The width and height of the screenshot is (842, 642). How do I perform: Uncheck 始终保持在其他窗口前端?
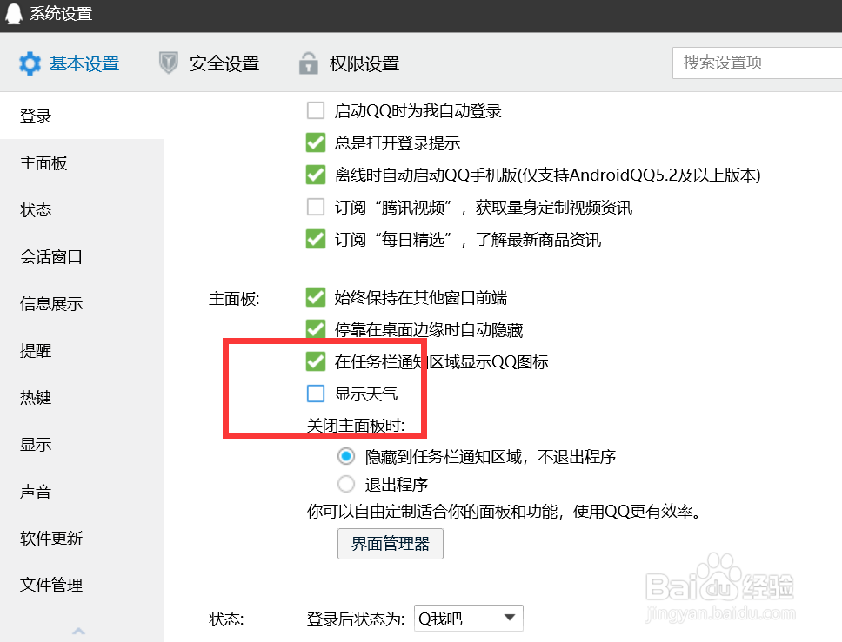316,297
